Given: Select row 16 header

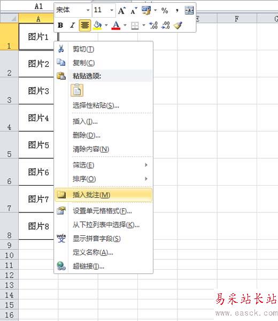Looking at the screenshot, I should (x=9, y=315).
